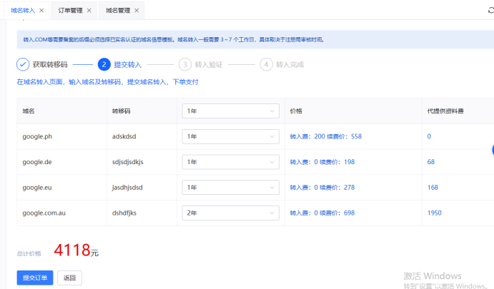Click the 返回 button
This screenshot has width=494, height=289.
pyautogui.click(x=69, y=278)
